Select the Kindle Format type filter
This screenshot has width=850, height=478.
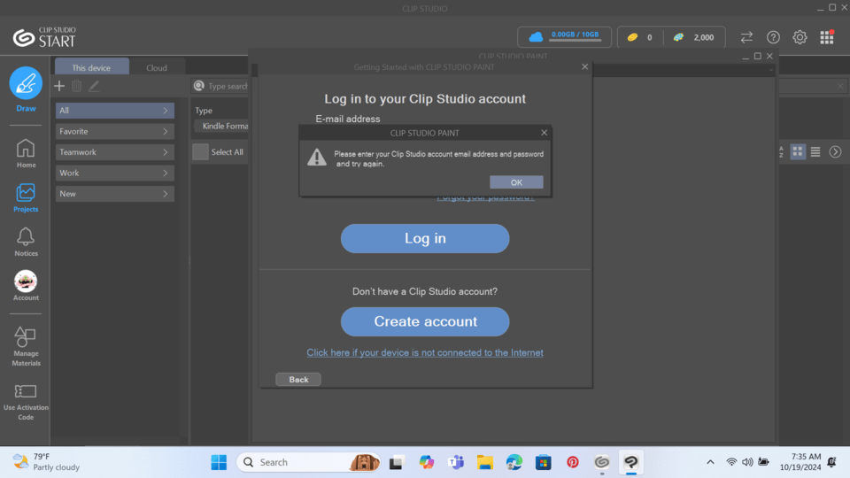point(221,126)
